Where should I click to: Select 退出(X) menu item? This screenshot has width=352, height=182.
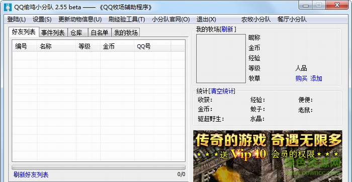[x=206, y=20]
